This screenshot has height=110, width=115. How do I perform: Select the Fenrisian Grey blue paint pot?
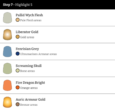coord(7,51)
